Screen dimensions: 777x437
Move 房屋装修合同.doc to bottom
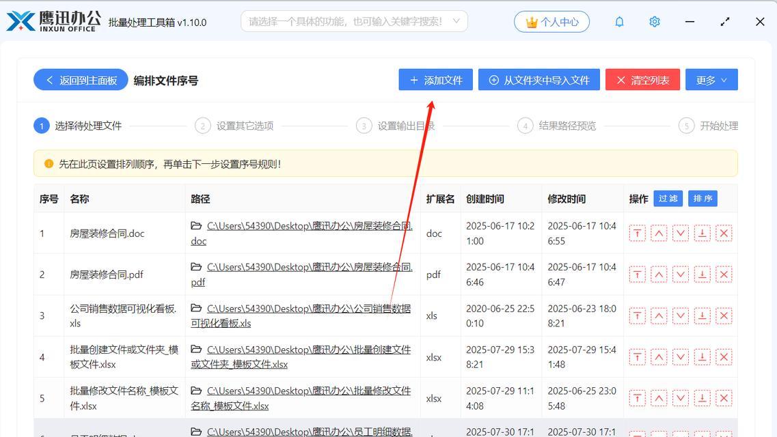tap(703, 233)
